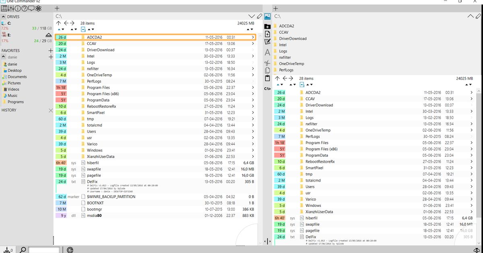This screenshot has width=483, height=253.
Task: Open the C:\> command prompt icon
Action: 267,88
